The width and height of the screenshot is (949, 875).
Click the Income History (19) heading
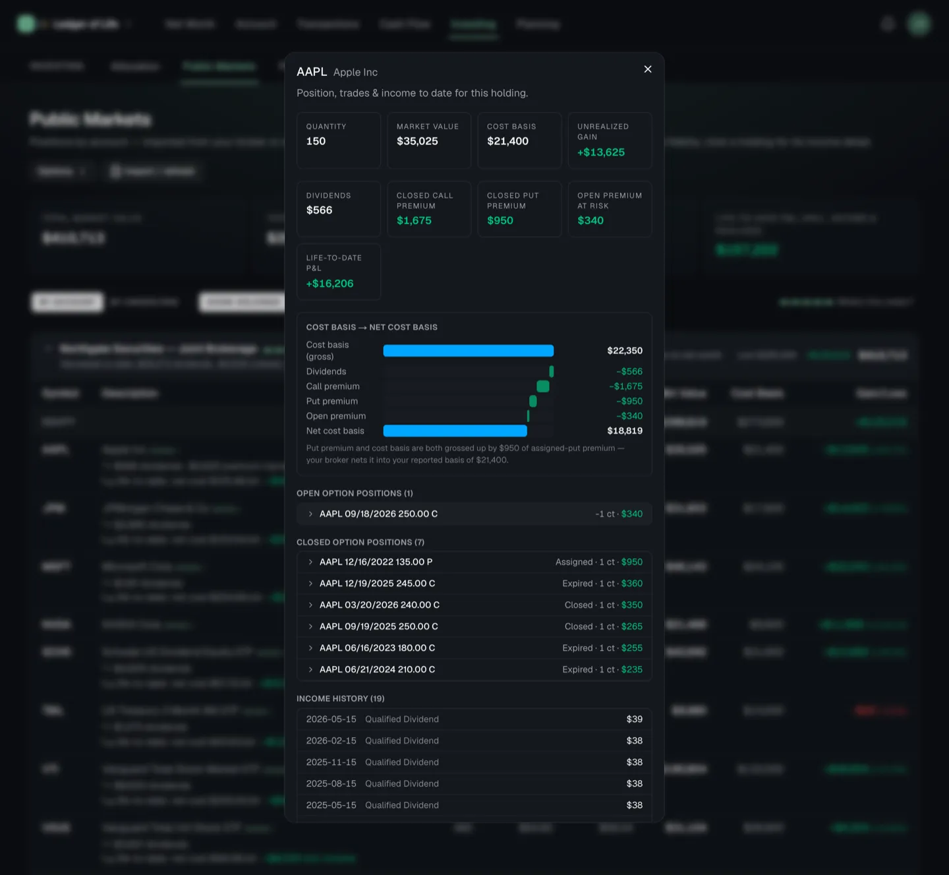(341, 698)
